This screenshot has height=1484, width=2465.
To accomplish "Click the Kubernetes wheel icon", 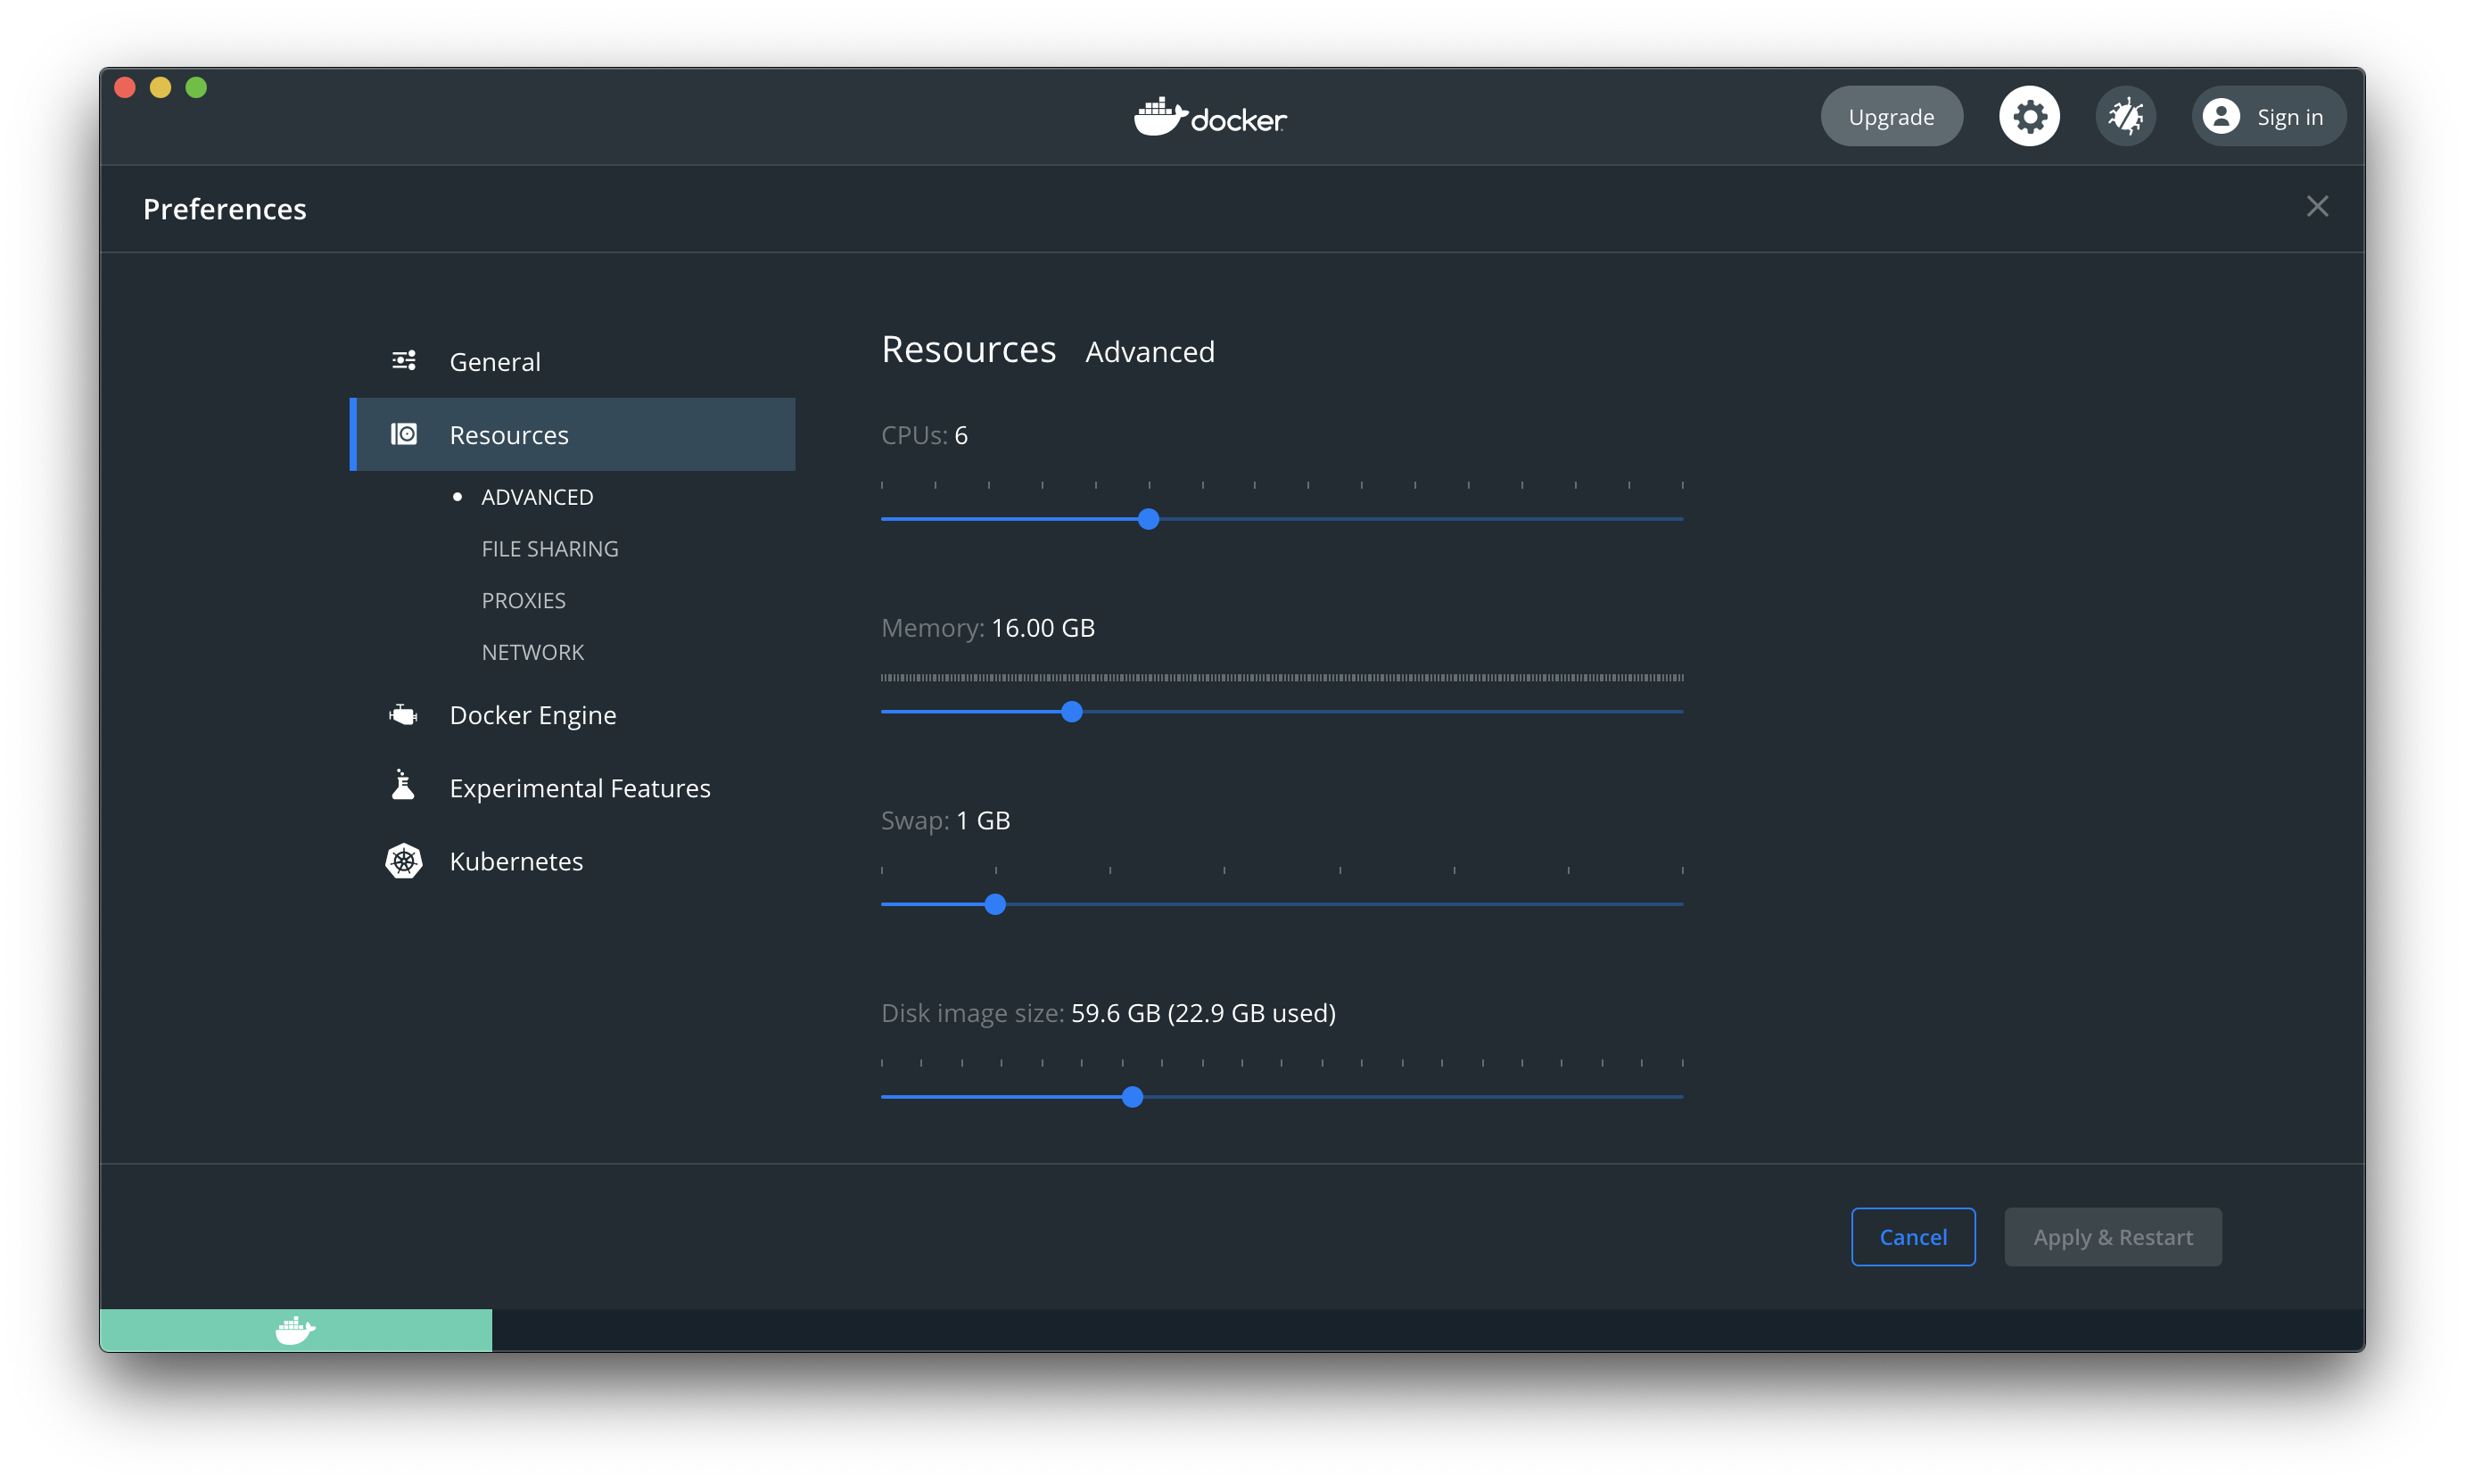I will (404, 861).
